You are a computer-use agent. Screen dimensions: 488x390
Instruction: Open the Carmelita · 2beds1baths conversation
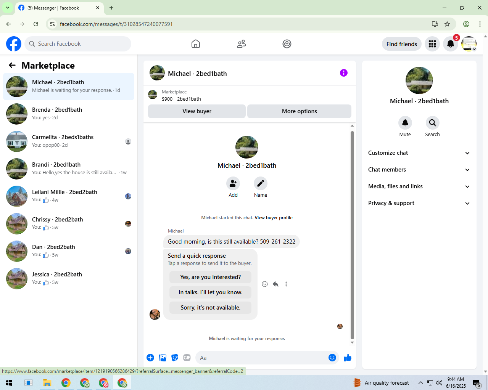pyautogui.click(x=69, y=141)
